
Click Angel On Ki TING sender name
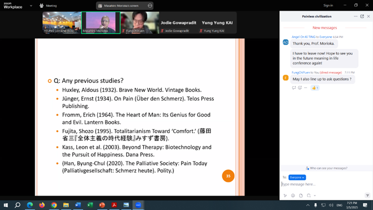click(x=303, y=37)
